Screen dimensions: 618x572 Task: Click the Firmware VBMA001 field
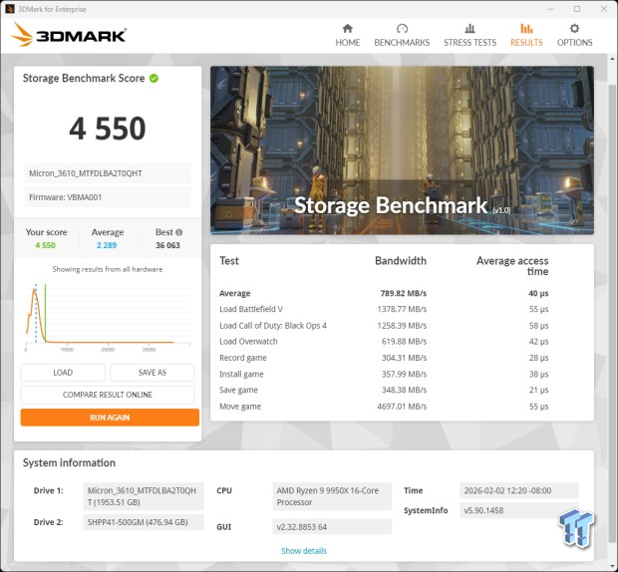(x=108, y=197)
